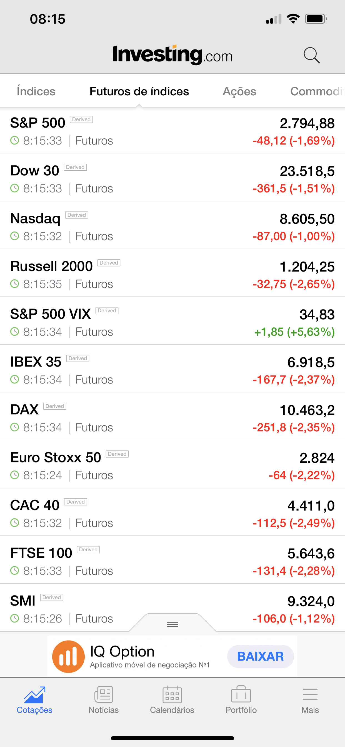Open the Euro Stoxx 50 quote

point(172,464)
